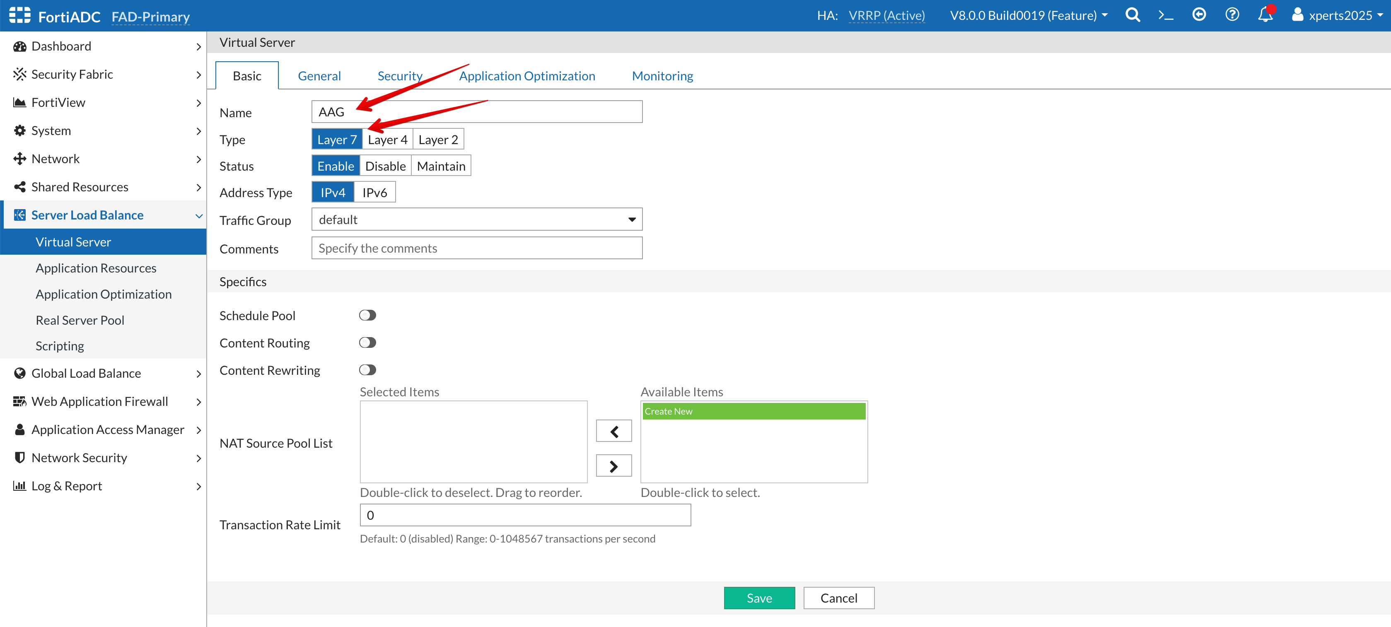Click the notifications bell icon
This screenshot has height=627, width=1391.
coord(1265,15)
